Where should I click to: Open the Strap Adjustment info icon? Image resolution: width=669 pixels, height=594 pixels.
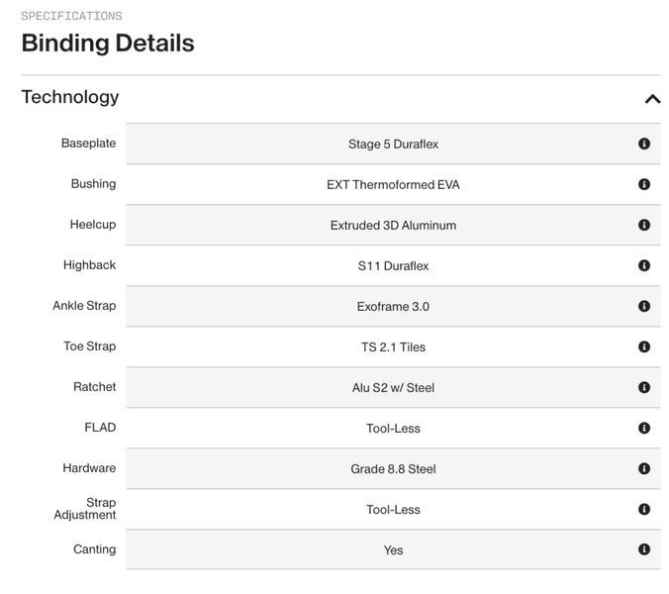644,509
